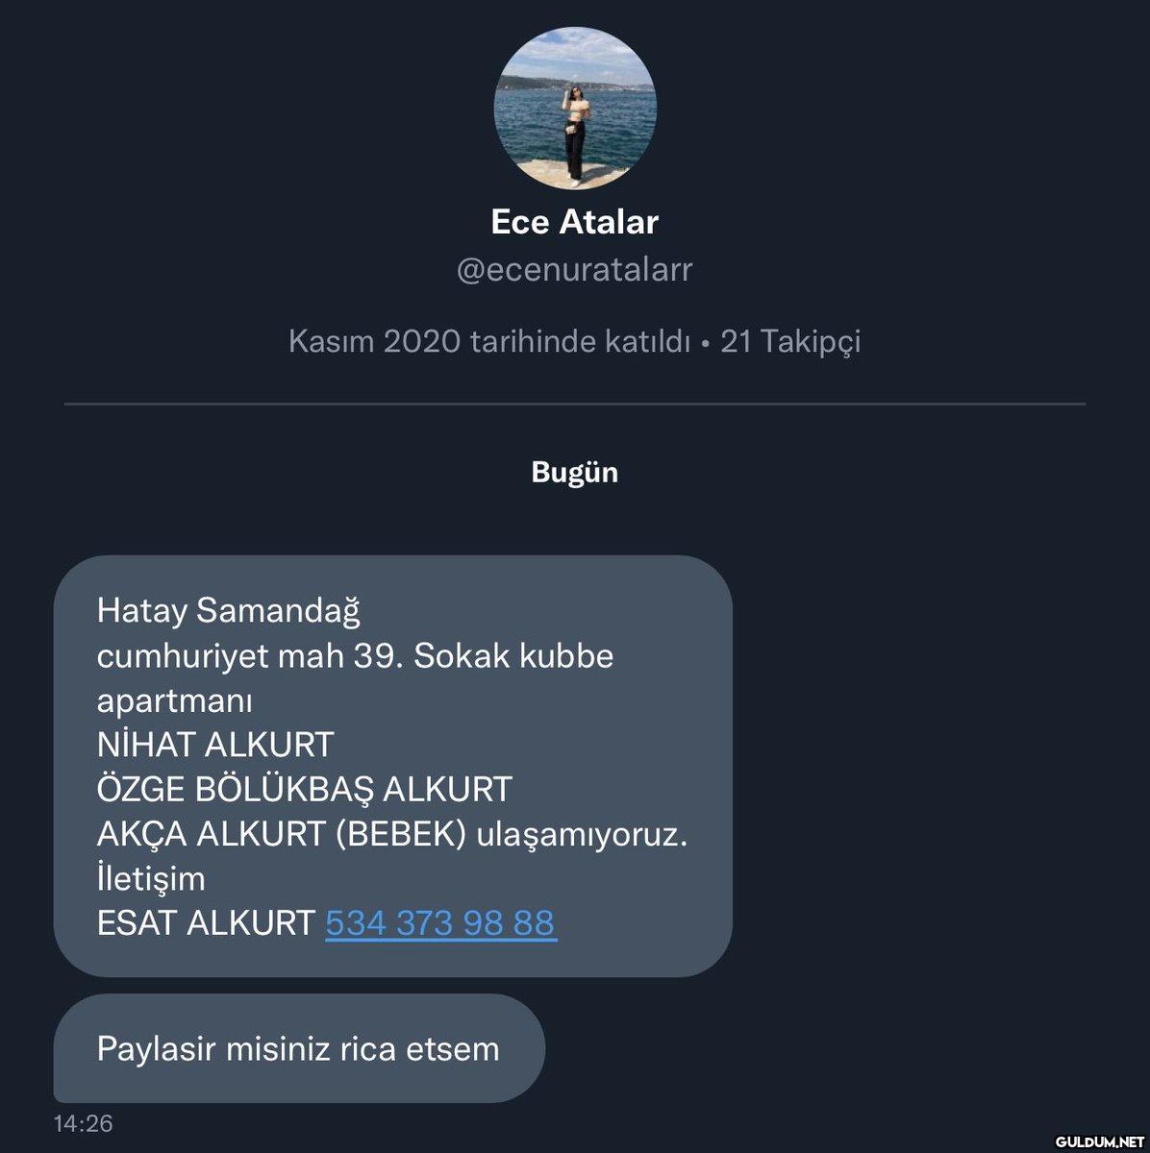Image resolution: width=1150 pixels, height=1153 pixels.
Task: Click AKÇA ALKURT (BEBEK) text
Action: [282, 834]
